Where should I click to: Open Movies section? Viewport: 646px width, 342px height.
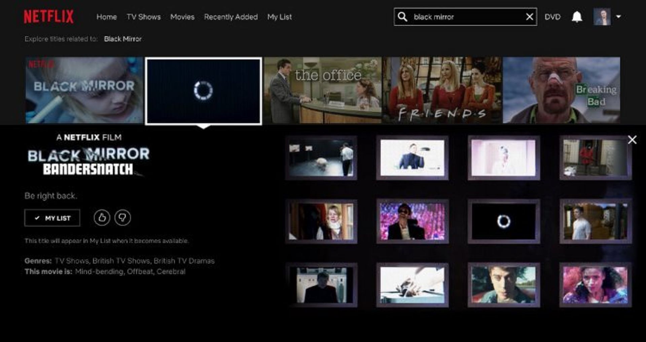pos(182,17)
